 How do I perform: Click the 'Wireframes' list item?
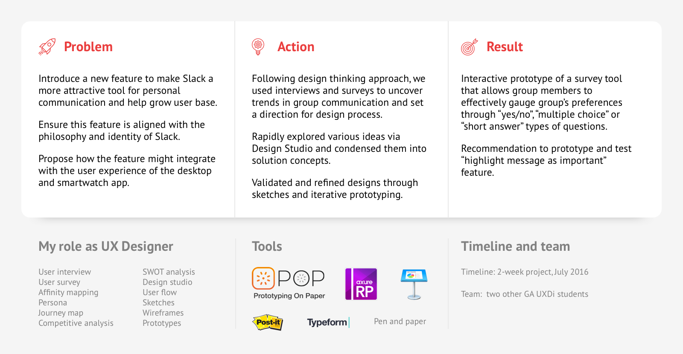163,313
